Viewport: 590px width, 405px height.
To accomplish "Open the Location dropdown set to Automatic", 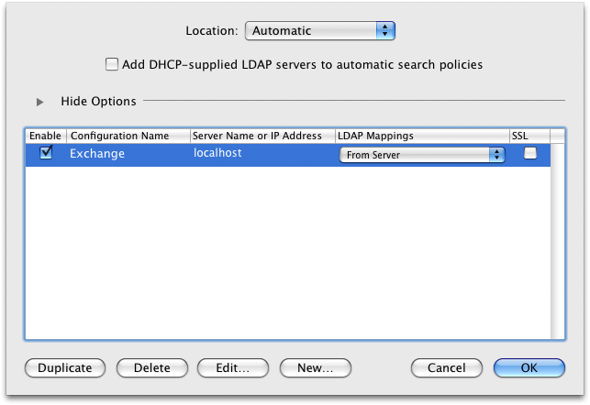I will 319,30.
